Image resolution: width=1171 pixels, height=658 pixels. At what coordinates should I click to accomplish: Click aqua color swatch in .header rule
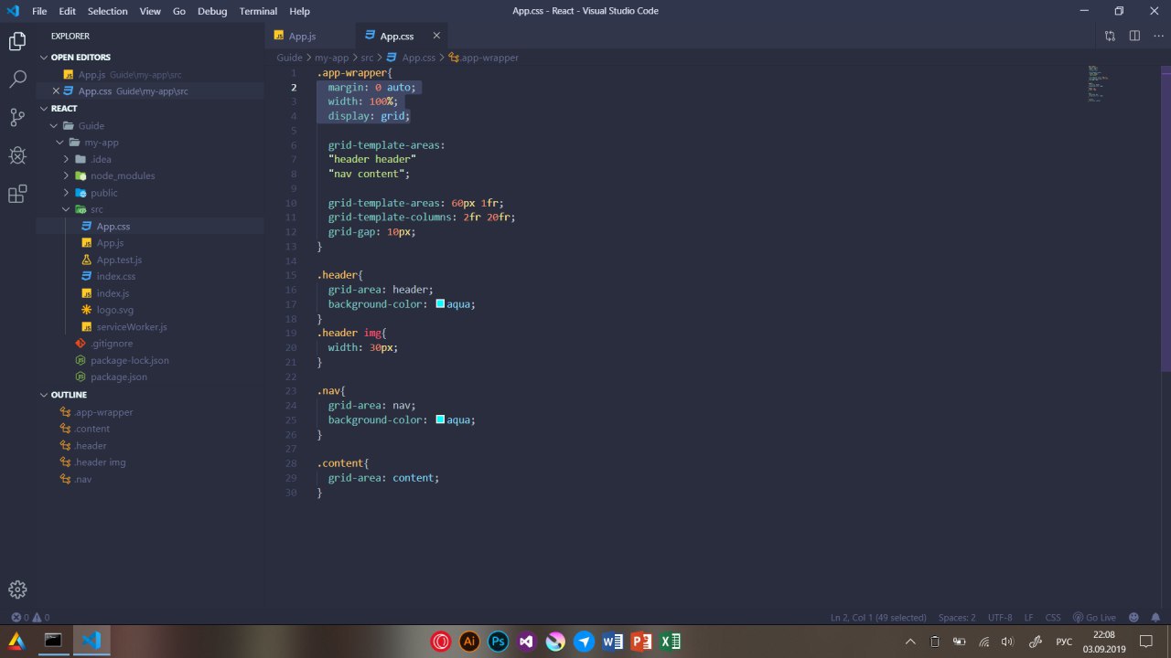440,303
